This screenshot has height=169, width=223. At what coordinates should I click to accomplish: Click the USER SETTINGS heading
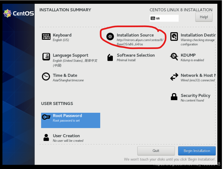point(57,104)
